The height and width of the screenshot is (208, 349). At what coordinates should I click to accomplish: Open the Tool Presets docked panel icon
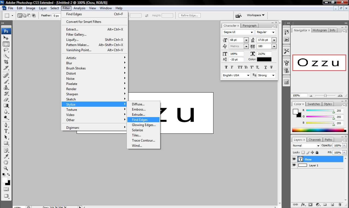coord(286,51)
